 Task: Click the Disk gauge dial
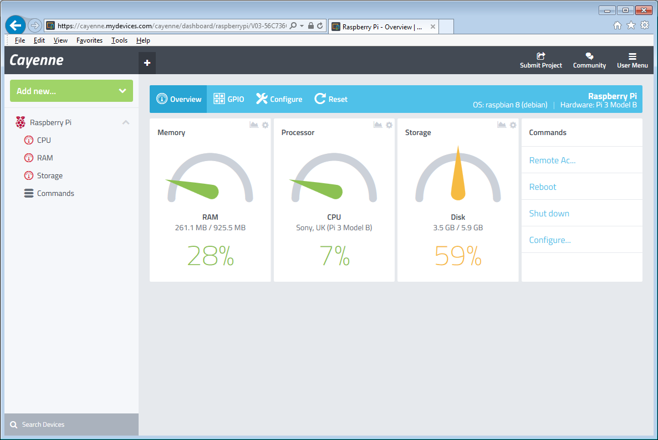pos(458,174)
